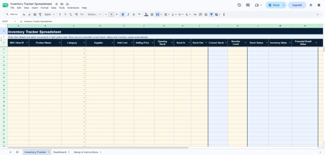Screen dimensions: 325x155
Task: Open the horizontal align dropdown
Action: coord(167,15)
